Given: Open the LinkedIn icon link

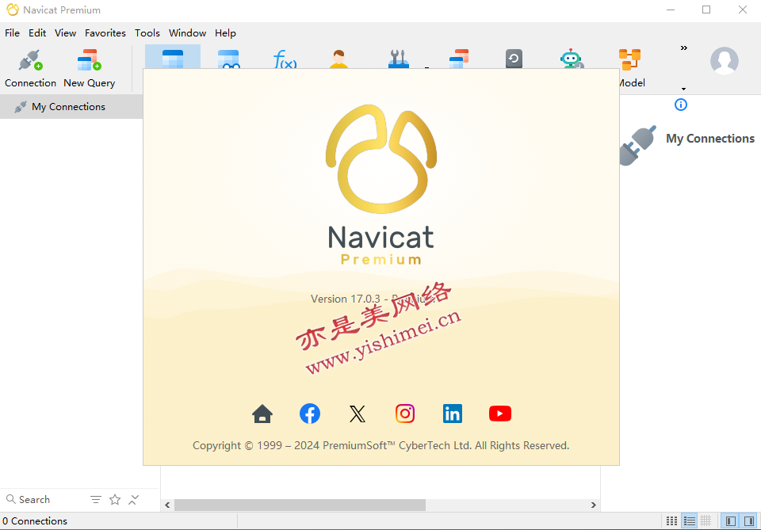Looking at the screenshot, I should click(453, 414).
